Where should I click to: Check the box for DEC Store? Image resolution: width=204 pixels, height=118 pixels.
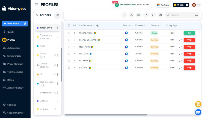pyautogui.click(x=69, y=54)
